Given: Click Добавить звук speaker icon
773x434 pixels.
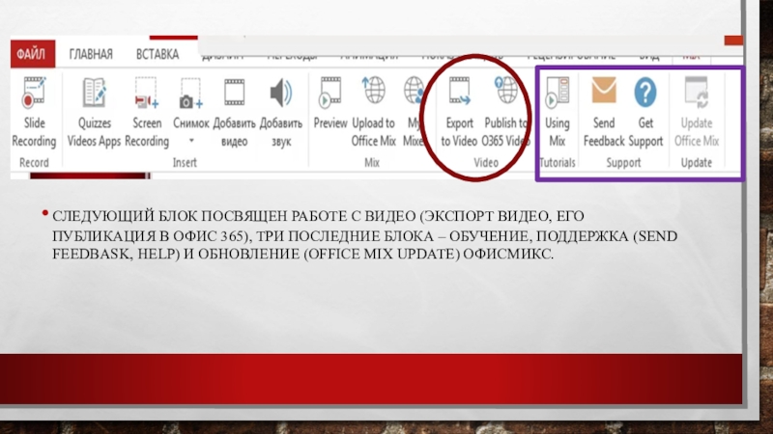Looking at the screenshot, I should click(281, 95).
